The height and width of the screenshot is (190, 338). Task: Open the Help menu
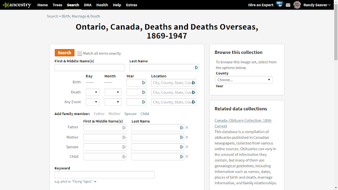tap(117, 5)
